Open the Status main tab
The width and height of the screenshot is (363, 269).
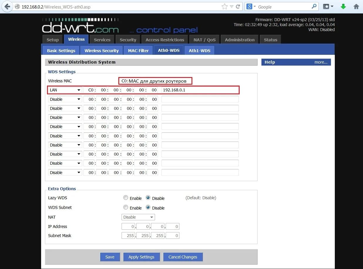coord(270,40)
